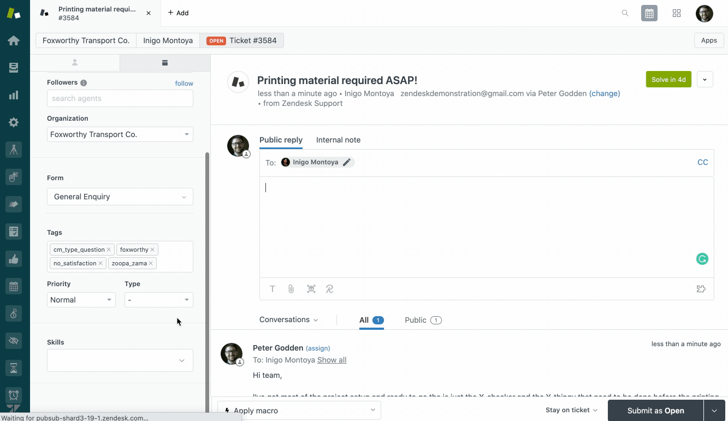This screenshot has width=728, height=421.
Task: Remove the no_satisfaction tag
Action: 100,263
